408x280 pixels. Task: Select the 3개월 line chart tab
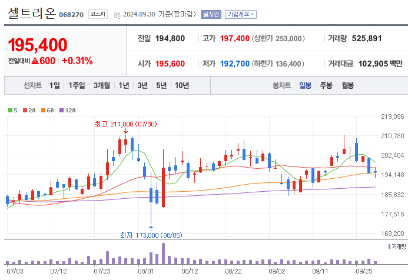pos(102,85)
